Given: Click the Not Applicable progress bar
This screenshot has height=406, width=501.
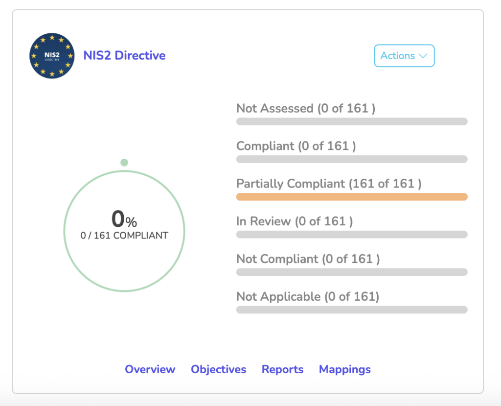Looking at the screenshot, I should coord(352,310).
